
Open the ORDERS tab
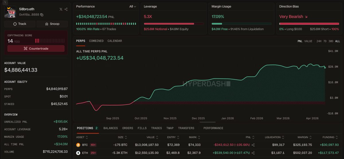tap(128, 128)
